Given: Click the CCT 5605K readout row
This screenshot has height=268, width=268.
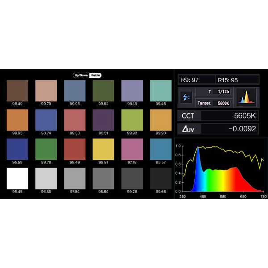Looking at the screenshot, I should point(218,116).
